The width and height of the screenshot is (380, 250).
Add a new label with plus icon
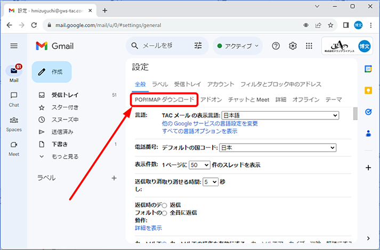tap(114, 178)
